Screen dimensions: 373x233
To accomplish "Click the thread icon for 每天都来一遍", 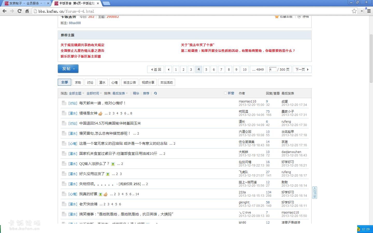I will pos(64,103).
